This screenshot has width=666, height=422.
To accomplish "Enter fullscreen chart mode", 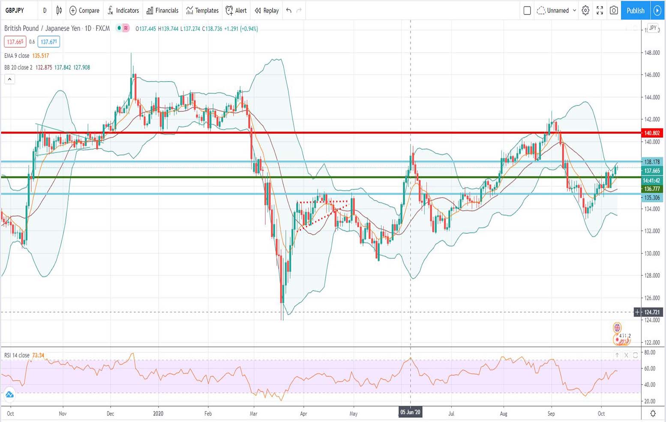I will coord(600,10).
